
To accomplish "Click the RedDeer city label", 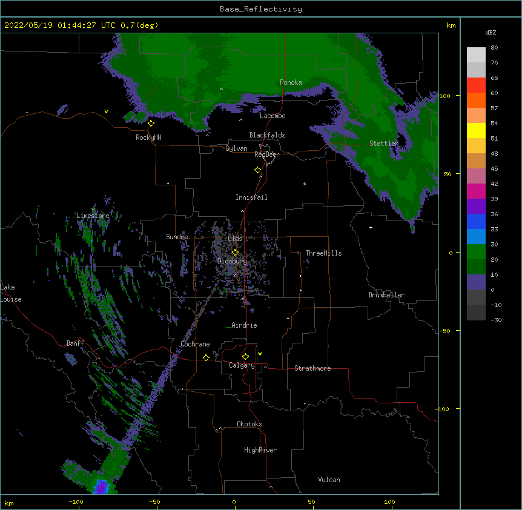I will [266, 154].
